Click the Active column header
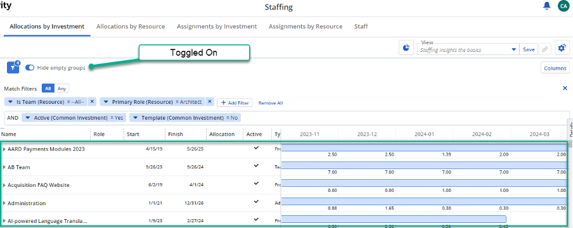Viewport: 573px width, 228px height. click(x=254, y=134)
